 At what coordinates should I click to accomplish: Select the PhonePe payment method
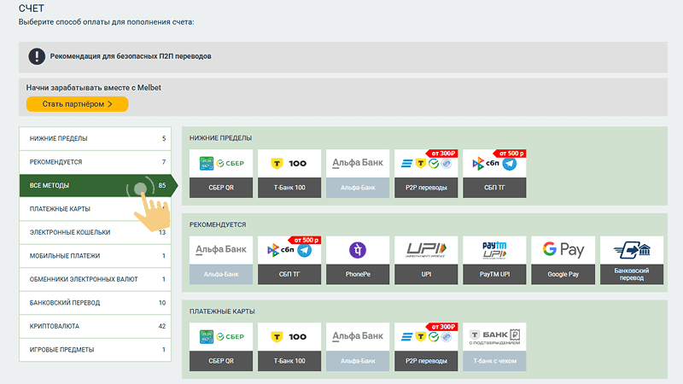358,260
